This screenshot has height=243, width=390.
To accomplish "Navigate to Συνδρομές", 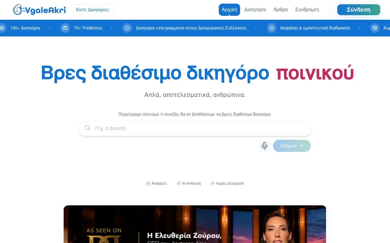I will point(307,10).
